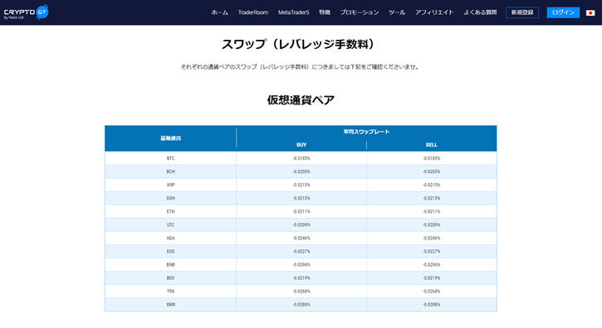This screenshot has width=602, height=328.
Task: Select the ETH SELL swap rate value
Action: pyautogui.click(x=432, y=211)
